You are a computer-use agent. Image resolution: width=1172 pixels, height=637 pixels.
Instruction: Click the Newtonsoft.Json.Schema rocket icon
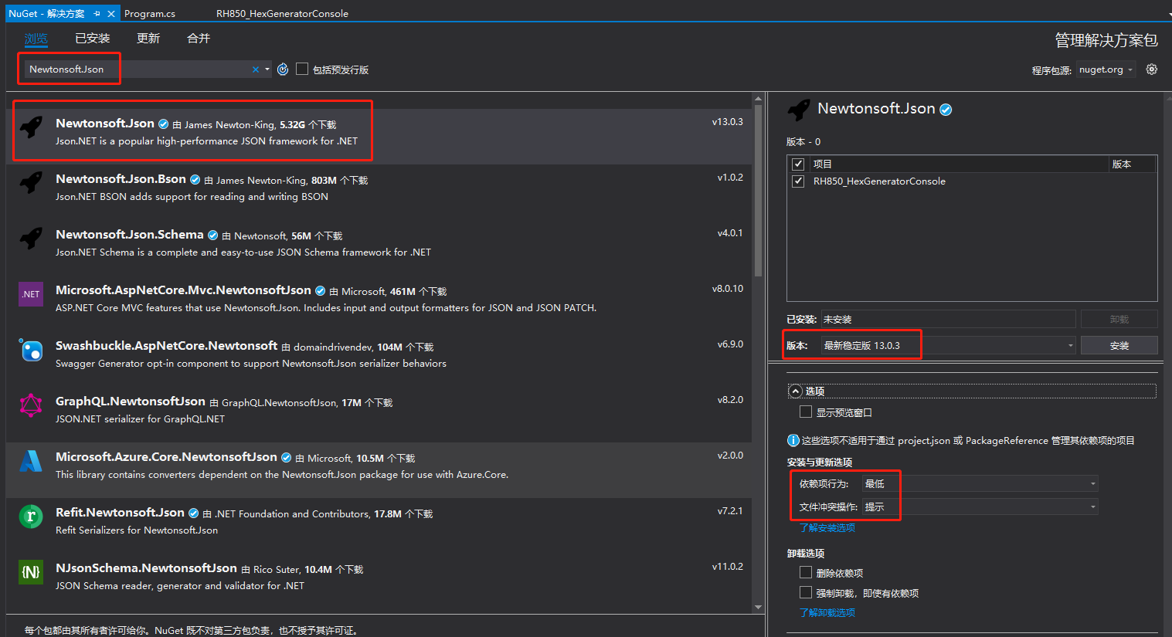click(31, 238)
